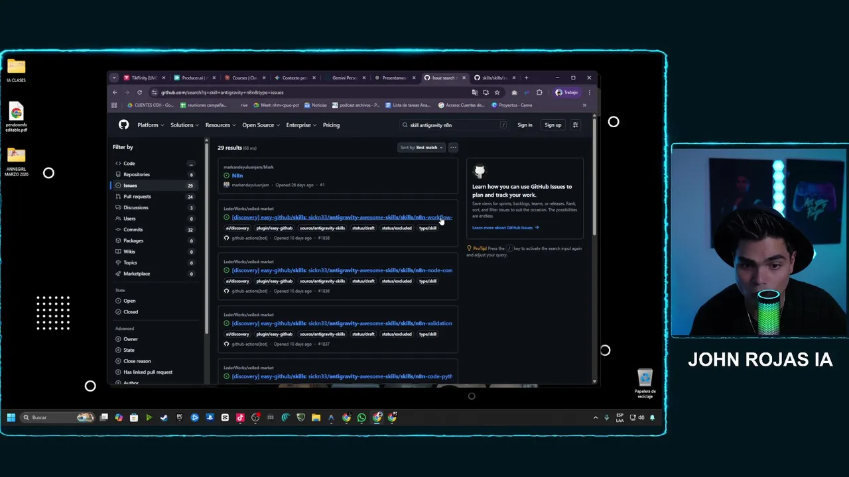Image resolution: width=849 pixels, height=477 pixels.
Task: Switch to the Gemini tab
Action: 344,78
